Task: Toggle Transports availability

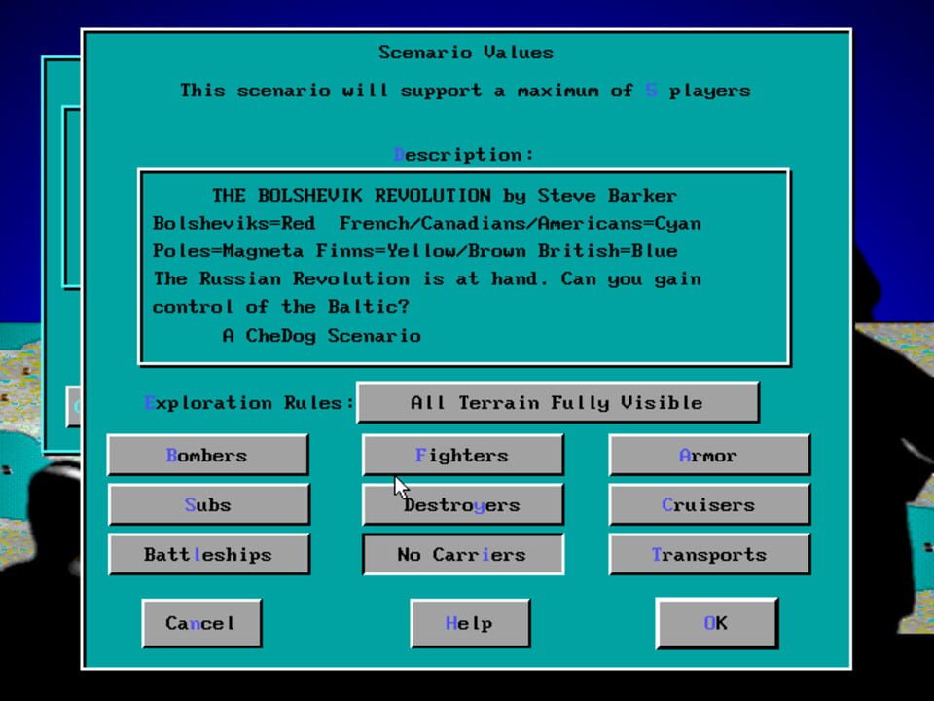Action: click(x=708, y=554)
